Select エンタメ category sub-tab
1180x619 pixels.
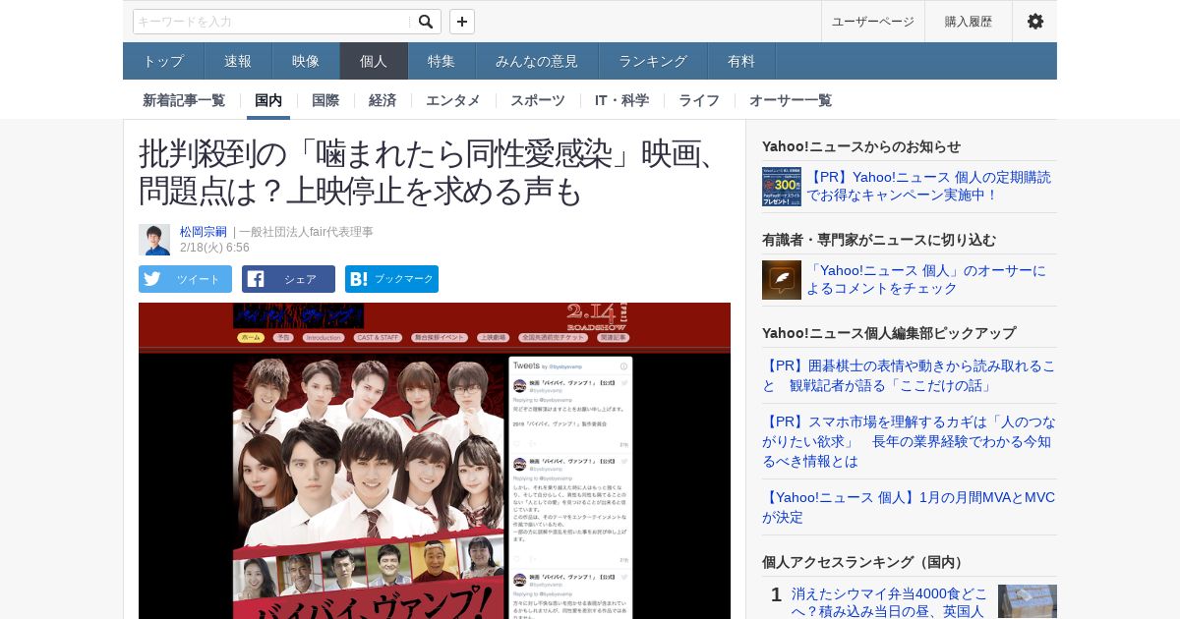point(453,100)
